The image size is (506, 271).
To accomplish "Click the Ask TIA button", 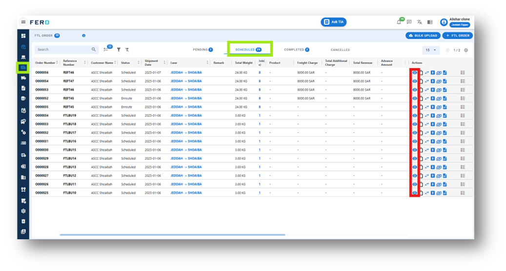I will [x=334, y=22].
